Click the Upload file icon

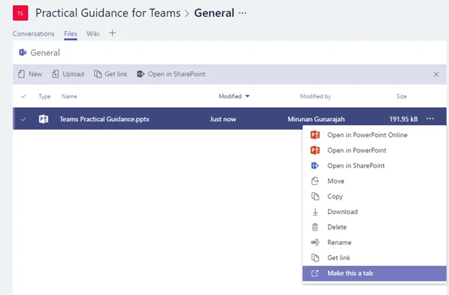coord(55,74)
